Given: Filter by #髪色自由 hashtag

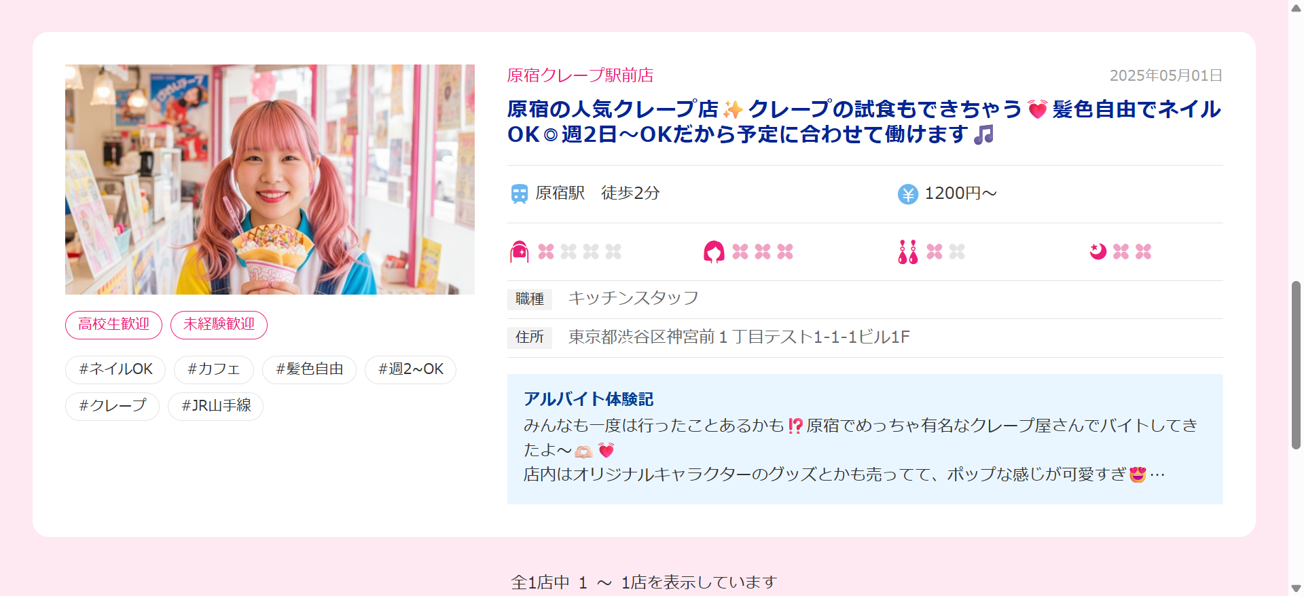Looking at the screenshot, I should (309, 369).
